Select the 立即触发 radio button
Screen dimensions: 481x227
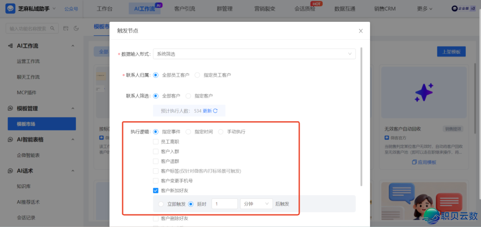click(x=161, y=204)
